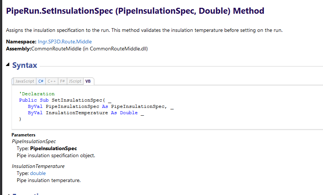Collapse the Syntax section triangle
Screen dimensions: 323x195
(8, 65)
